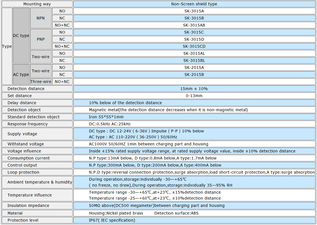Select the "Non-Screen shield type" header cell

tap(194, 4)
